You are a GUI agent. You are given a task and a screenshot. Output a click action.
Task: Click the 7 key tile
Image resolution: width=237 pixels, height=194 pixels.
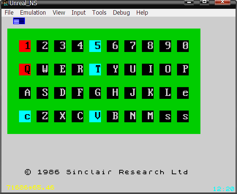pos(130,46)
